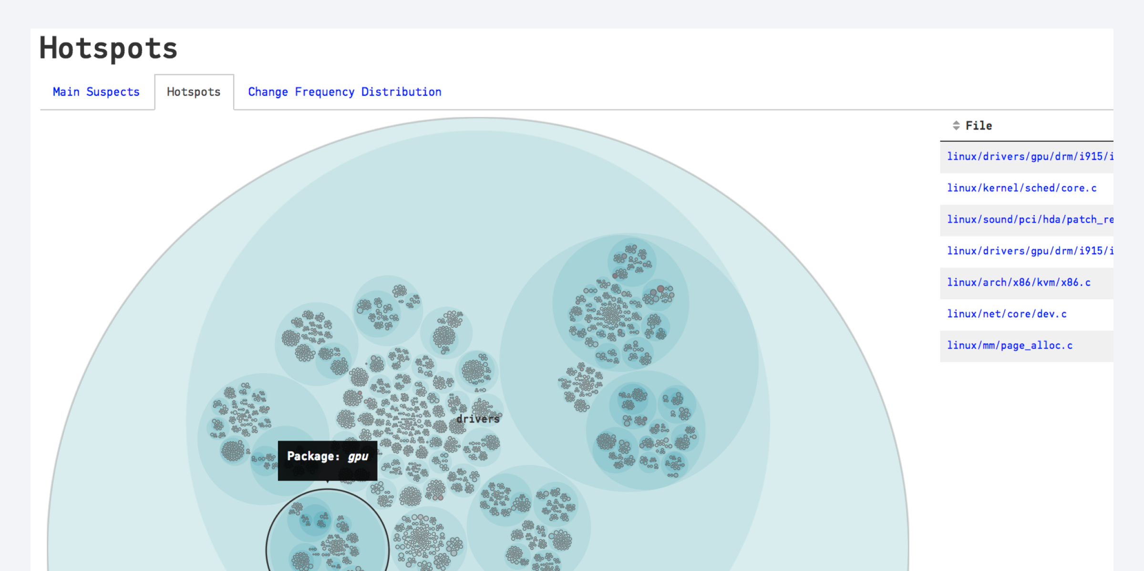Open the Main Suspects tab

click(x=96, y=92)
